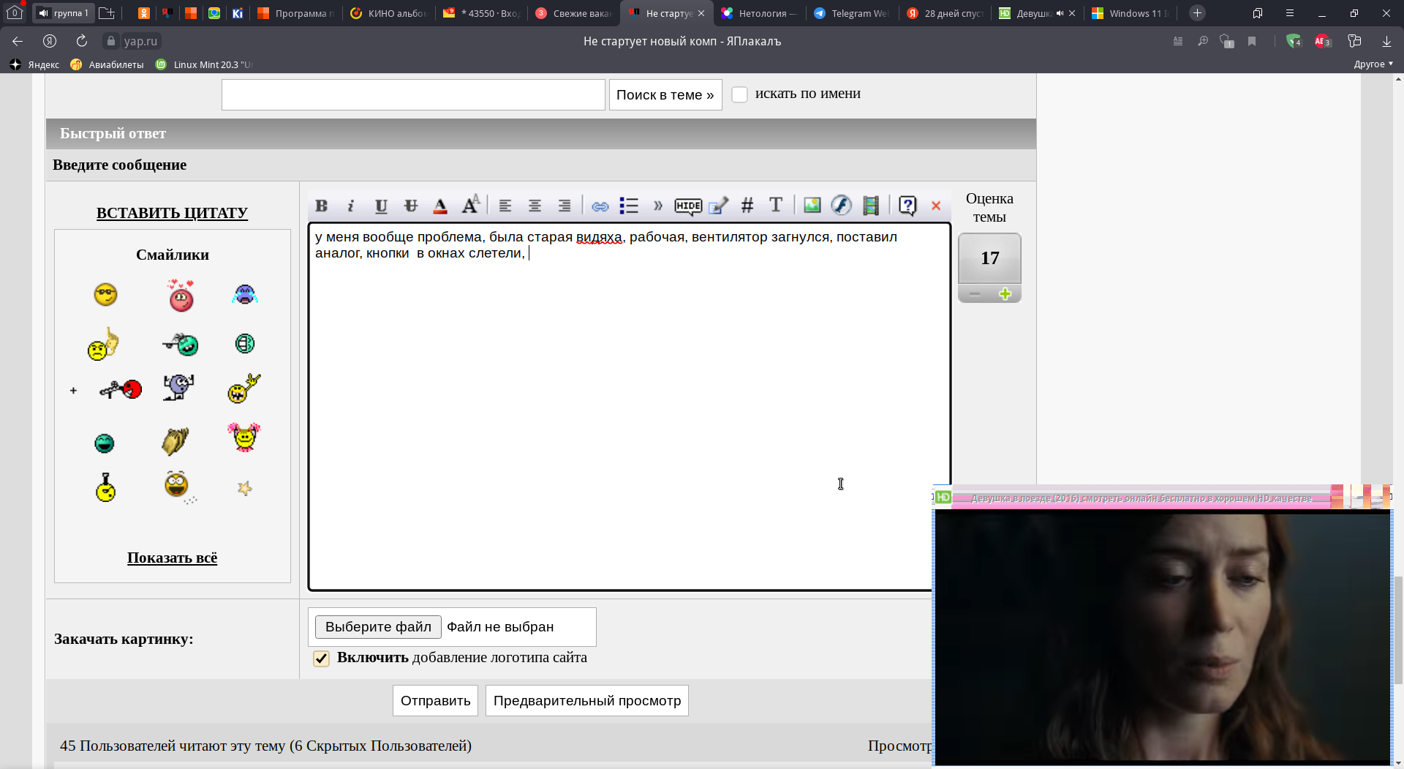Open the browser main menu icon

pos(1290,13)
